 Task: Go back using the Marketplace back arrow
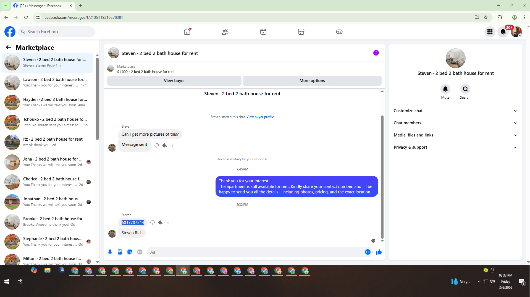point(9,47)
